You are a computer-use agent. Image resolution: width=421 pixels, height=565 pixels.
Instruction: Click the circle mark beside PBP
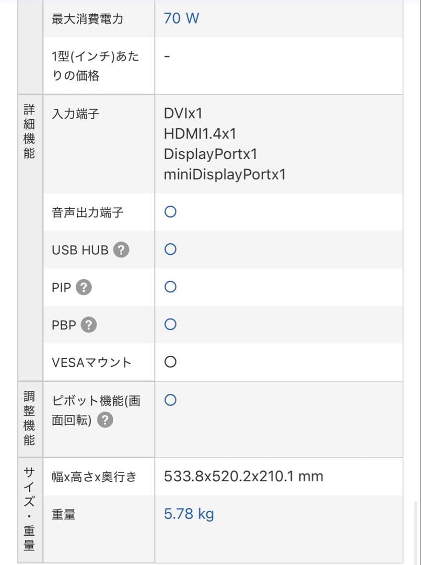click(x=169, y=324)
